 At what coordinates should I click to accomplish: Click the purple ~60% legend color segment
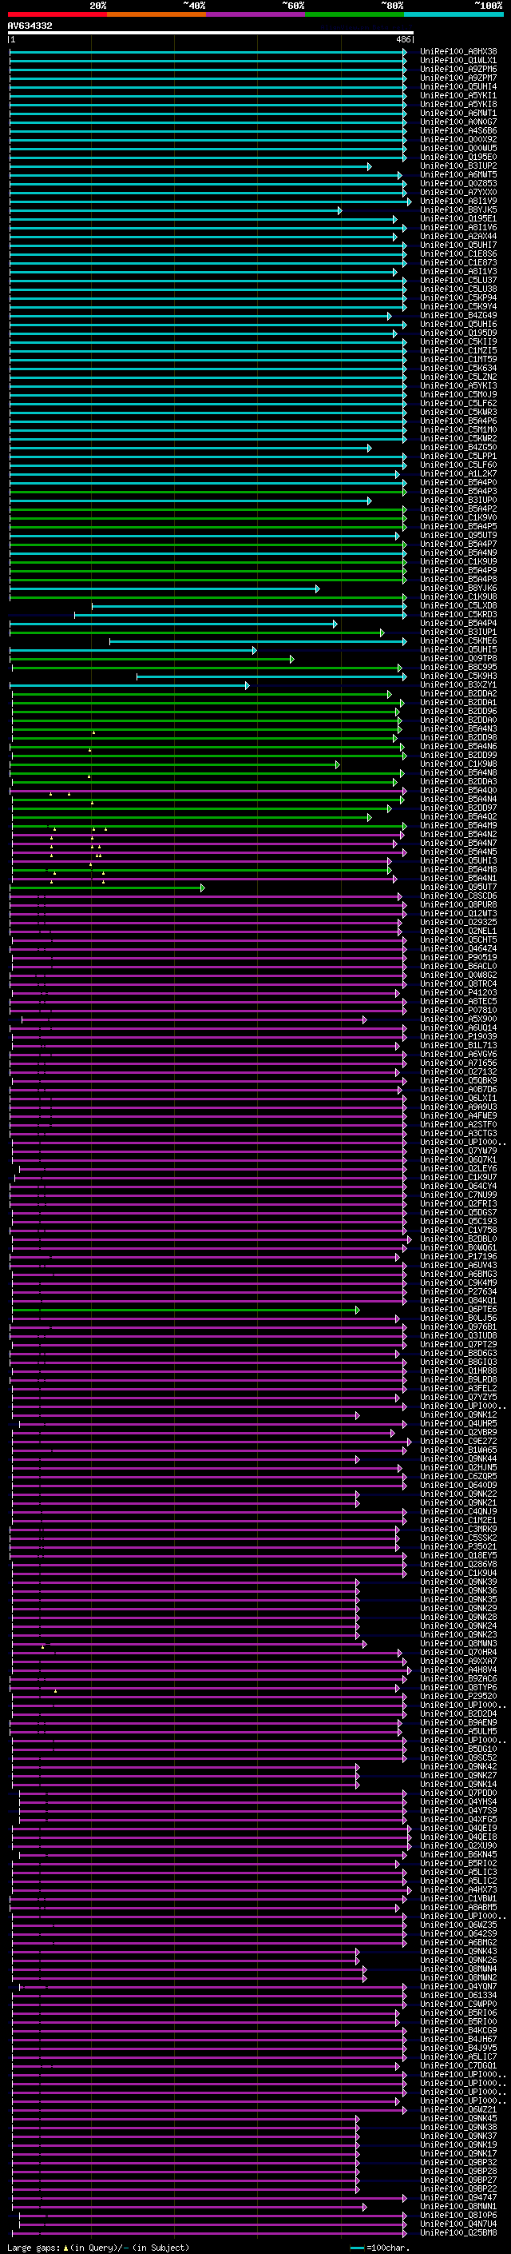[x=255, y=14]
